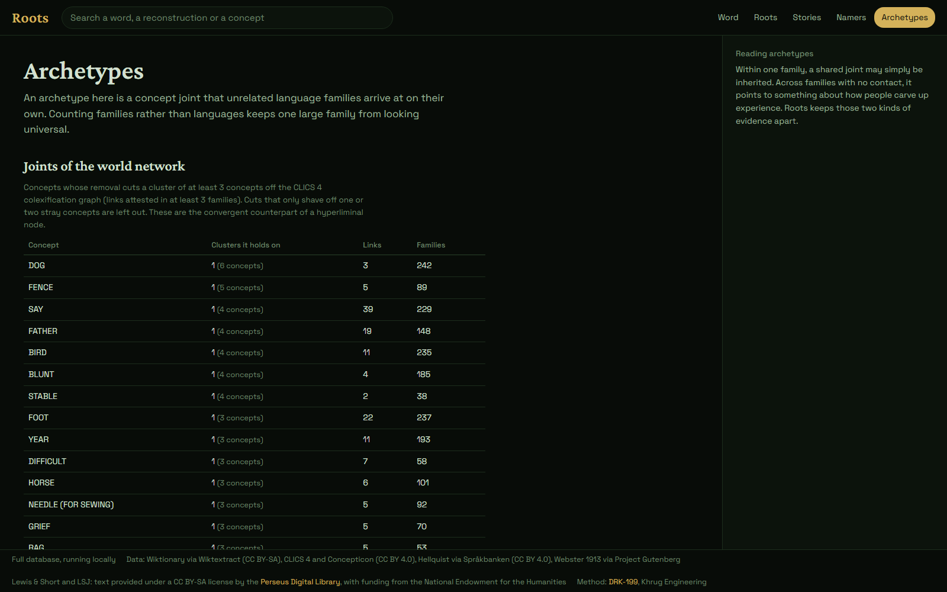Open the FATHER concept
This screenshot has height=592, width=947.
[43, 331]
